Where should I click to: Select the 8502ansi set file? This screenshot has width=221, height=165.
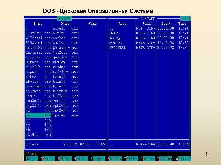pos(38,43)
